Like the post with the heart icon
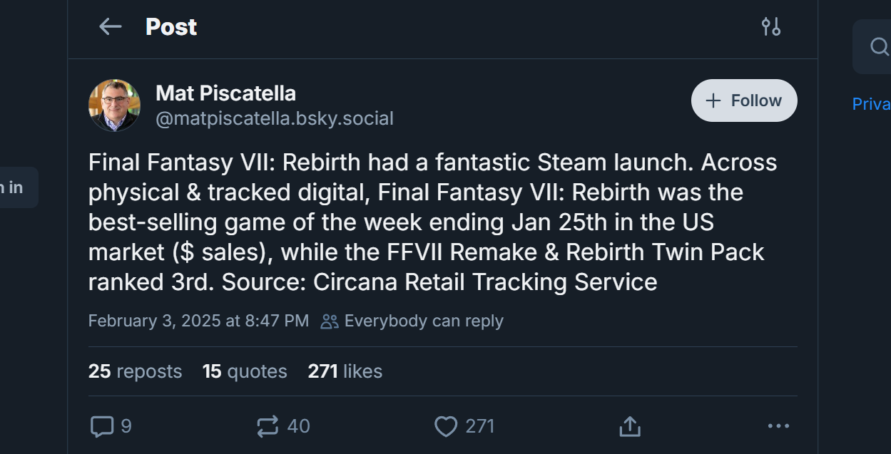 pos(446,426)
